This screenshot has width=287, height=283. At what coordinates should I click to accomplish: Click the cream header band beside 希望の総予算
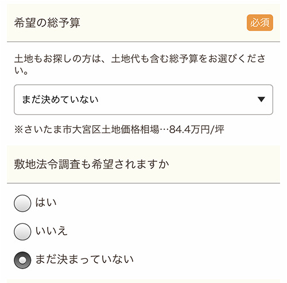click(162, 22)
